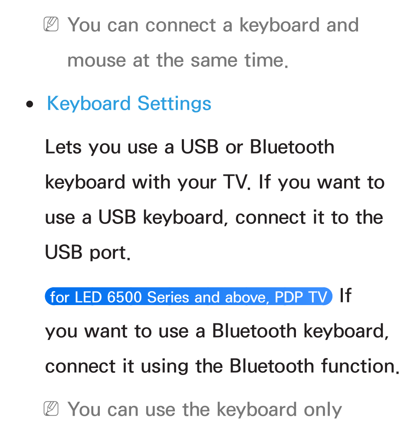Click the line "you want to use a Bluetooth keyboard,"

[217, 331]
